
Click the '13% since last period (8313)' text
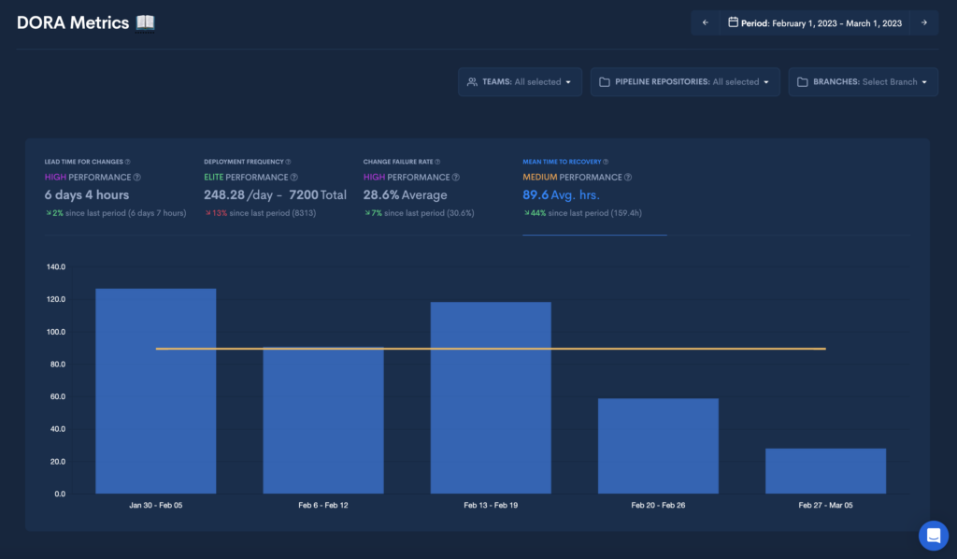(x=260, y=213)
